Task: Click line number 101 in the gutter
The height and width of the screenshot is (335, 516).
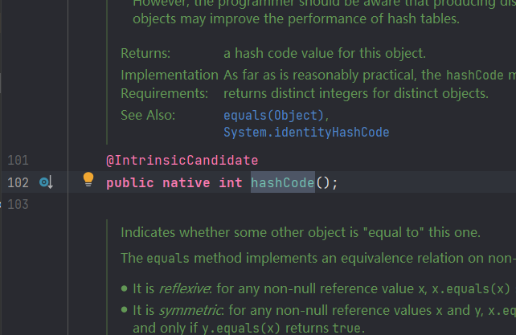Action: [18, 160]
